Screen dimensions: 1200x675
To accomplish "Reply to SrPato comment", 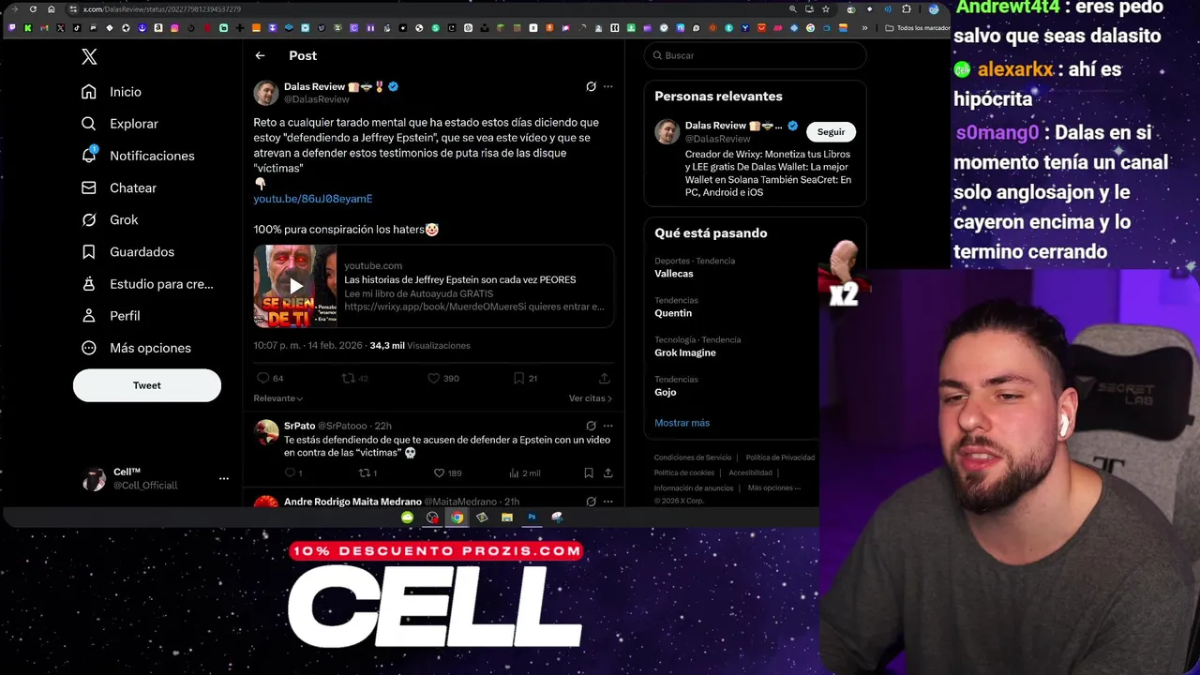I will (292, 473).
